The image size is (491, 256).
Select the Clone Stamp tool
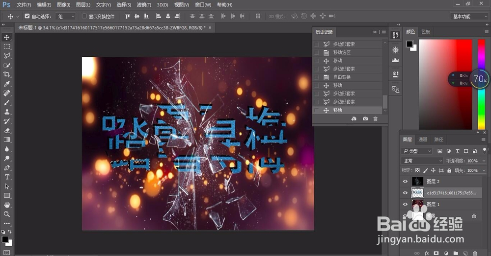(6, 112)
